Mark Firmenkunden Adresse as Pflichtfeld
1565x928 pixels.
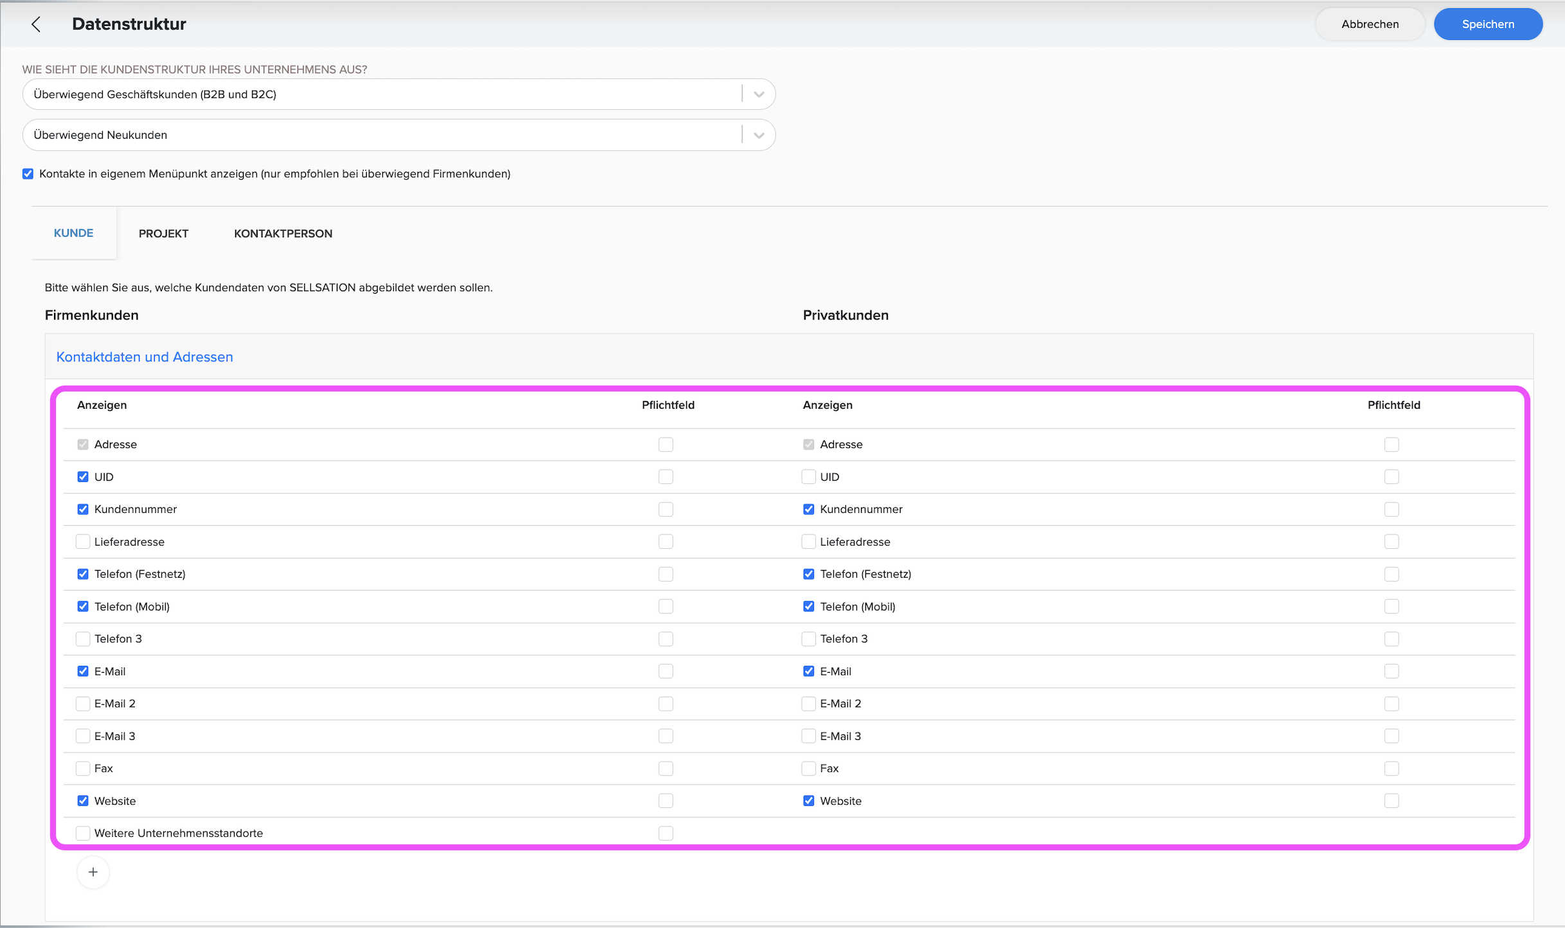666,445
